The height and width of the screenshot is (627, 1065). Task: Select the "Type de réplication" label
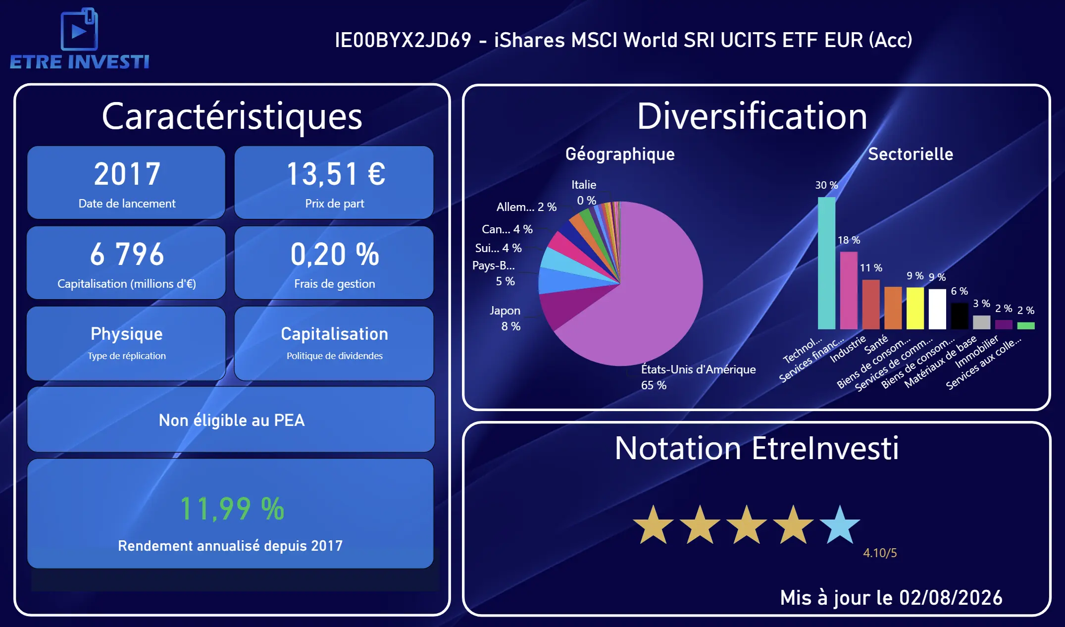(127, 356)
